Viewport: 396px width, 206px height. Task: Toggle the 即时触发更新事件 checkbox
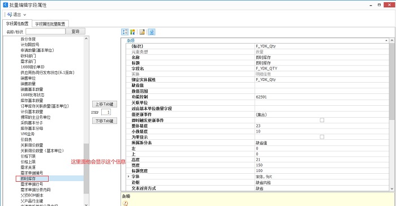click(322, 121)
